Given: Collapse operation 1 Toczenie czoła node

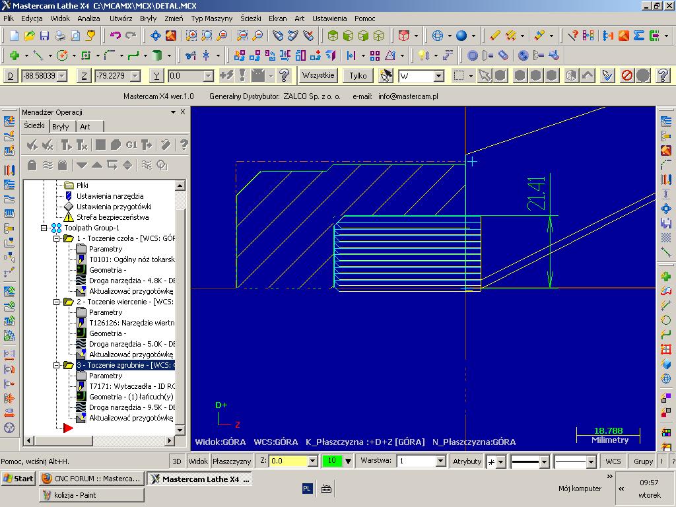Looking at the screenshot, I should [x=57, y=238].
